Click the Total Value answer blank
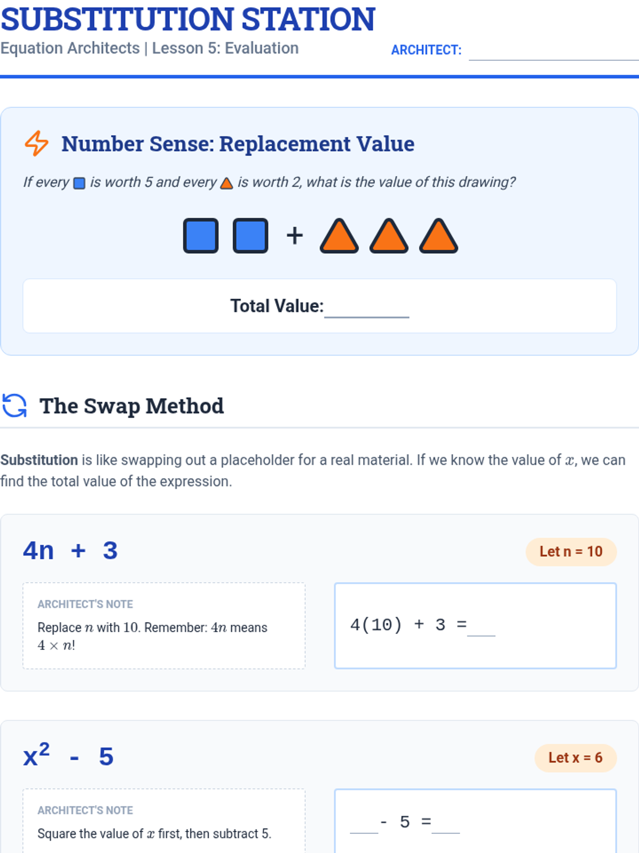This screenshot has width=639, height=853. 367,308
